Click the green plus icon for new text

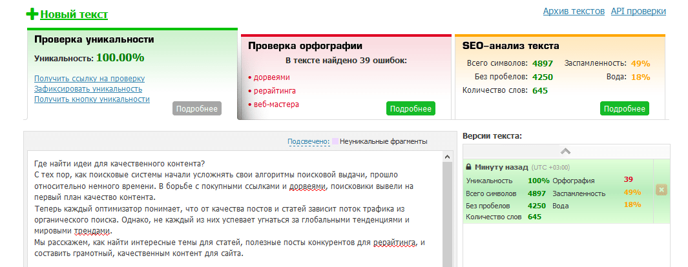(32, 15)
